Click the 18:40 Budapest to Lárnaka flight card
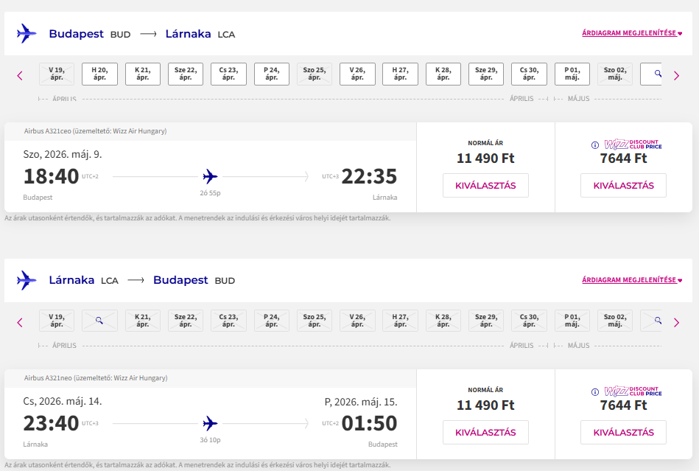This screenshot has width=699, height=471. pyautogui.click(x=210, y=177)
